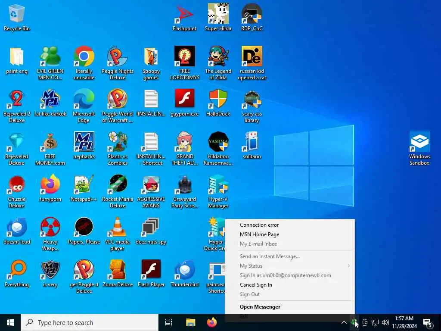Select the Zuma Deluxe icon
Image resolution: width=441 pixels, height=331 pixels.
click(118, 273)
